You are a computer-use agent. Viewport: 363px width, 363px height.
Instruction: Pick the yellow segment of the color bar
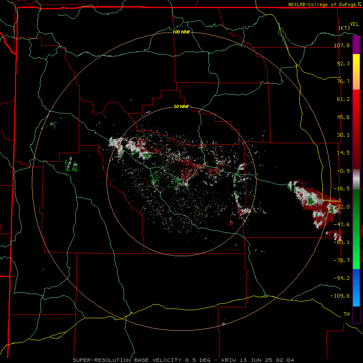click(356, 63)
